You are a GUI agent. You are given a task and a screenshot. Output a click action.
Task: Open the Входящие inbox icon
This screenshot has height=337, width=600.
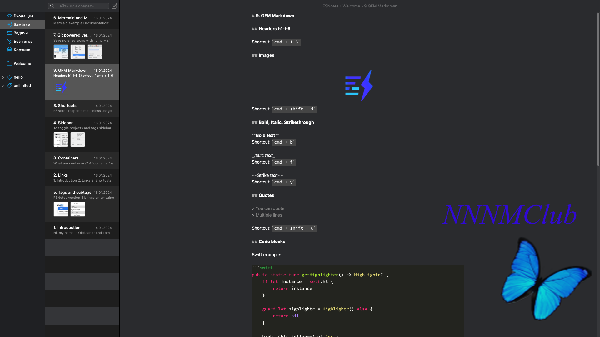[x=10, y=16]
